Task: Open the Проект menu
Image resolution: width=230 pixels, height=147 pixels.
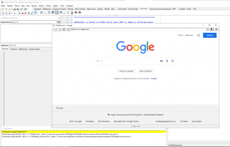Action: coord(34,6)
